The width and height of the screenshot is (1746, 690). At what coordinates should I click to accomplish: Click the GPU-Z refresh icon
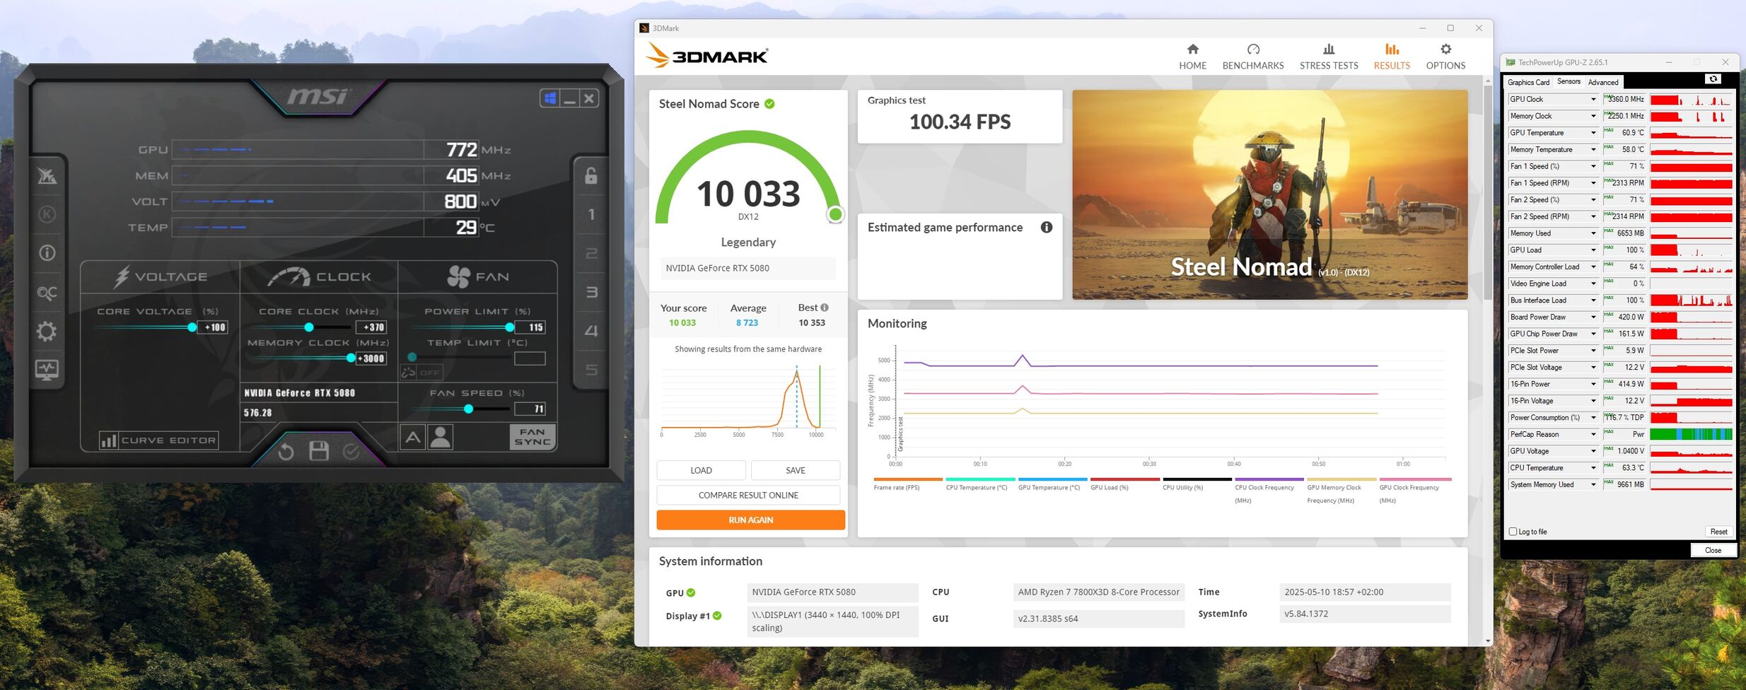[x=1713, y=79]
